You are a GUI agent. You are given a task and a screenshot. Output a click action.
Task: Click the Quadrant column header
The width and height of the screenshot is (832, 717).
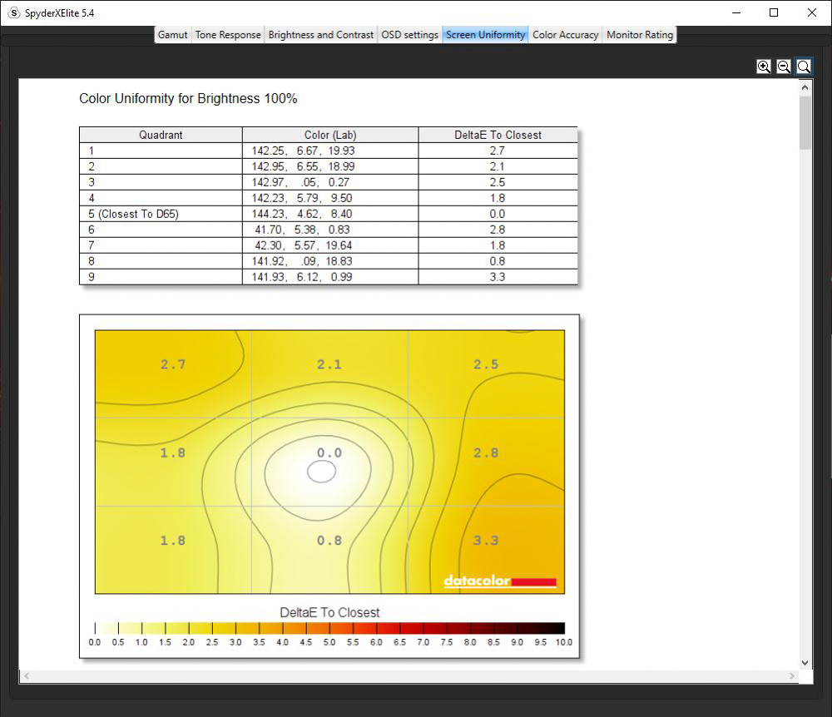tap(161, 135)
